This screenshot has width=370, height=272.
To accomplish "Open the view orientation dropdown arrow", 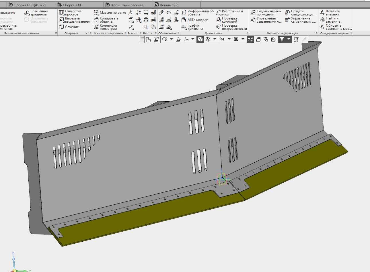I will pos(193,39).
